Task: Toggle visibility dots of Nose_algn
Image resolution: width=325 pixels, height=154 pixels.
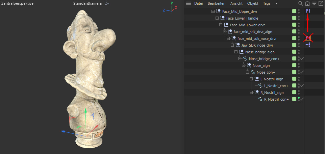Action: (x=299, y=65)
